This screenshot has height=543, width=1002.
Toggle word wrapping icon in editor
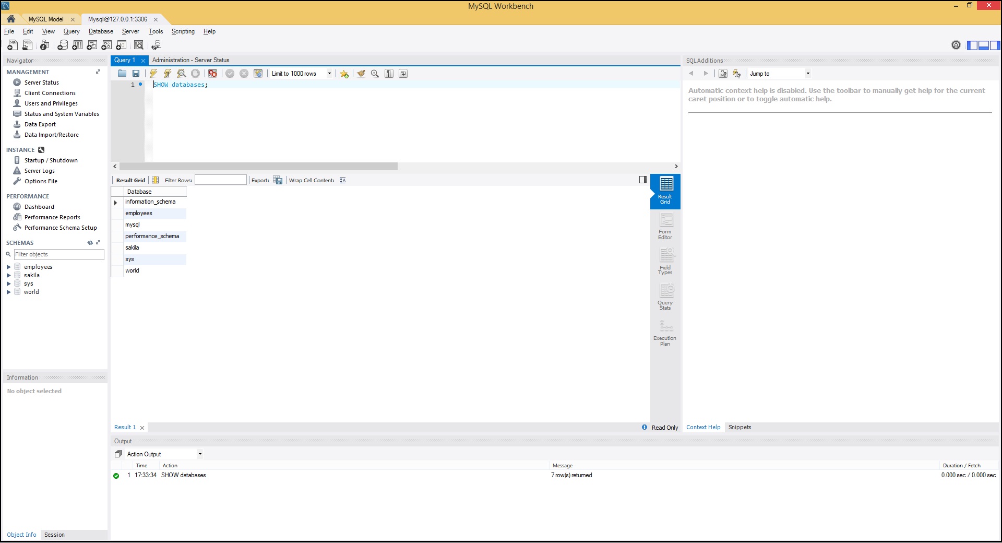403,74
